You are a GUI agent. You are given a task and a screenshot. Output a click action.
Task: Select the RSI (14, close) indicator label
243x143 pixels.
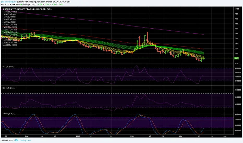(x=9, y=88)
